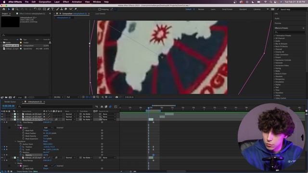This screenshot has height=173, width=308.
Task: Expand the Blur & Sharpen effects category
Action: tap(274, 44)
